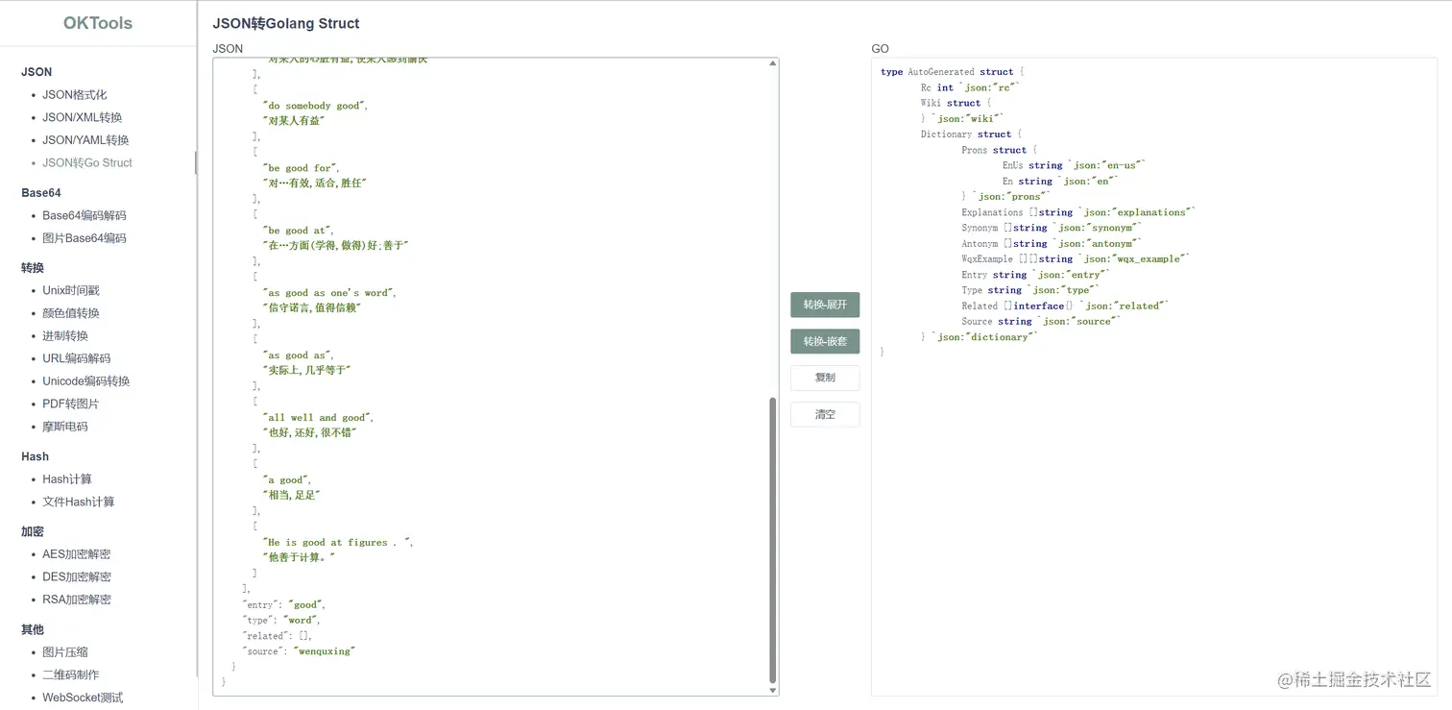Open RSA加密解密 tool
Screen dimensions: 1452x710
[77, 600]
